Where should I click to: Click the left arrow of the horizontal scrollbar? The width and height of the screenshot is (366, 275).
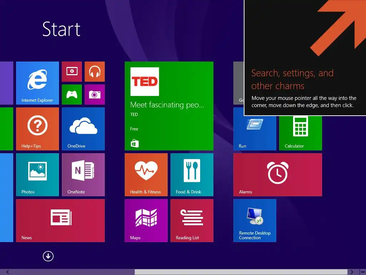pyautogui.click(x=8, y=272)
